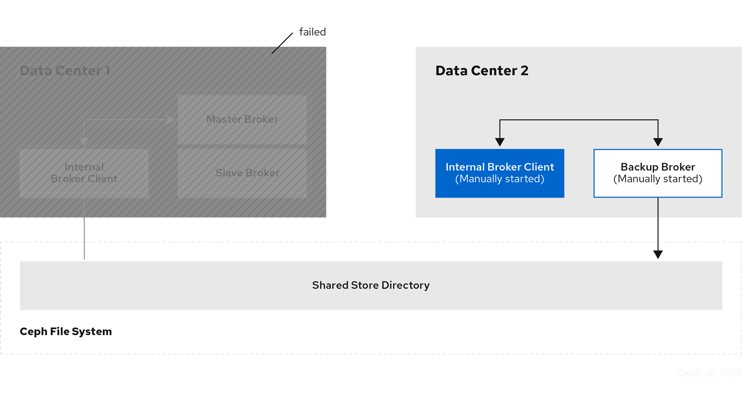Click the failed label text
742x393 pixels.
(312, 32)
